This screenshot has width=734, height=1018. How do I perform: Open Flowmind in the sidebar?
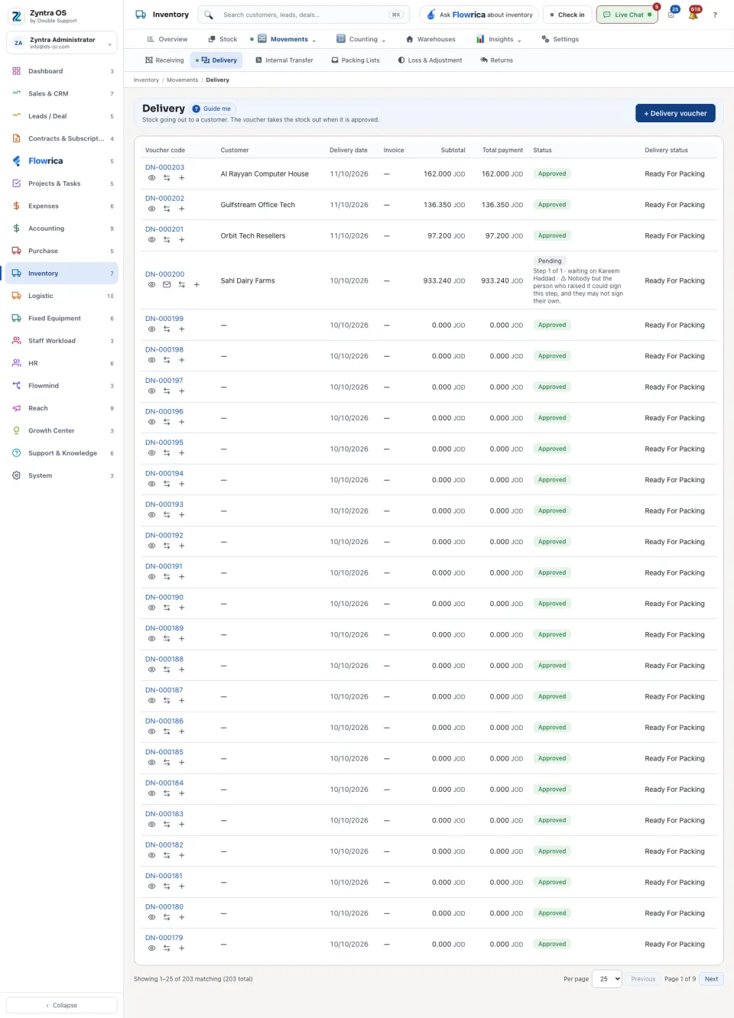(x=62, y=386)
